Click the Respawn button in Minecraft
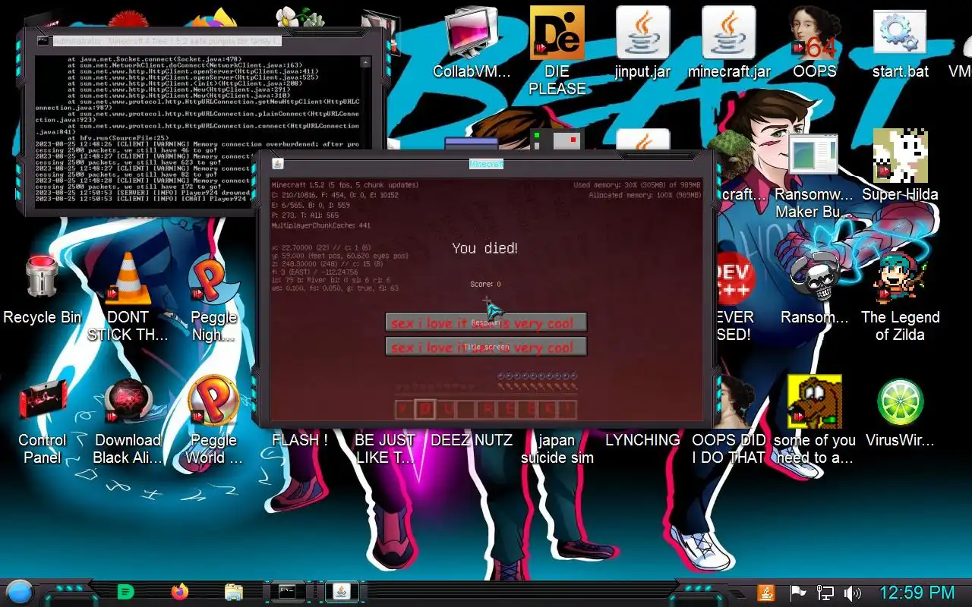The height and width of the screenshot is (607, 972). [486, 322]
